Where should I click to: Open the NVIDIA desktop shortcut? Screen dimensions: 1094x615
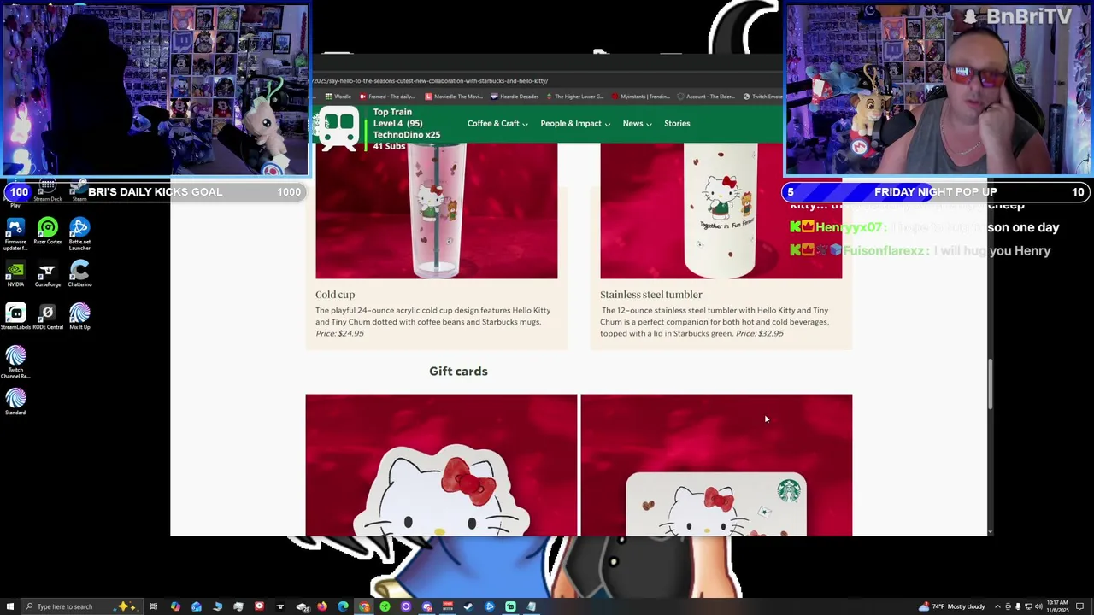pos(15,274)
